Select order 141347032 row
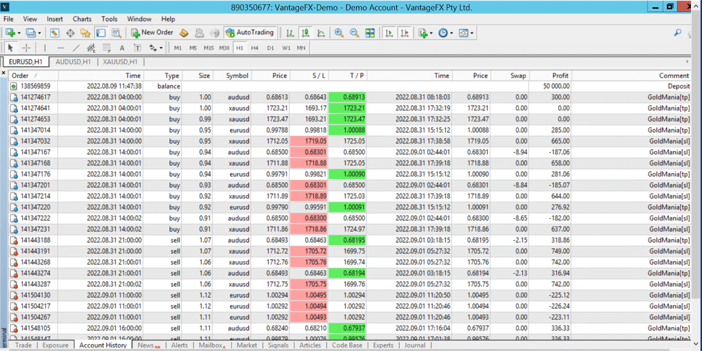The height and width of the screenshot is (351, 702). 36,141
